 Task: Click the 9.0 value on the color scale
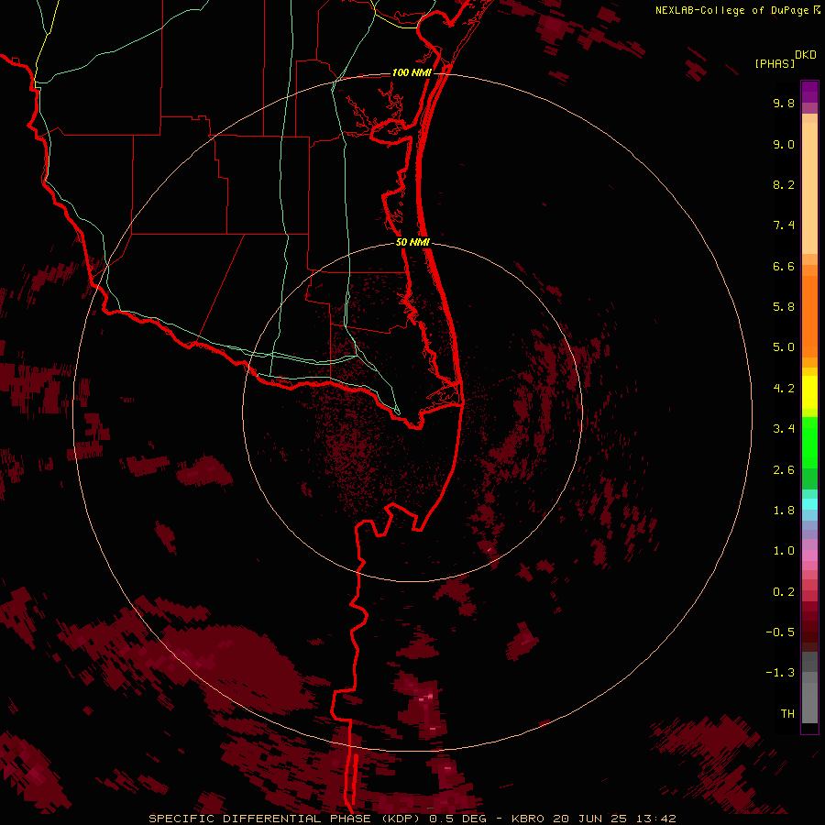[784, 144]
